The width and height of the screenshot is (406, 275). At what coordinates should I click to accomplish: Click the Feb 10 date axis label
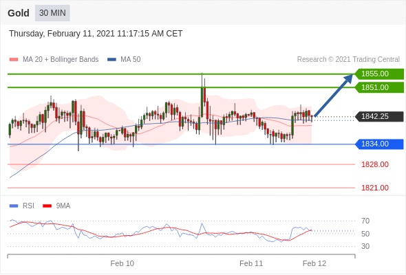[x=122, y=263]
